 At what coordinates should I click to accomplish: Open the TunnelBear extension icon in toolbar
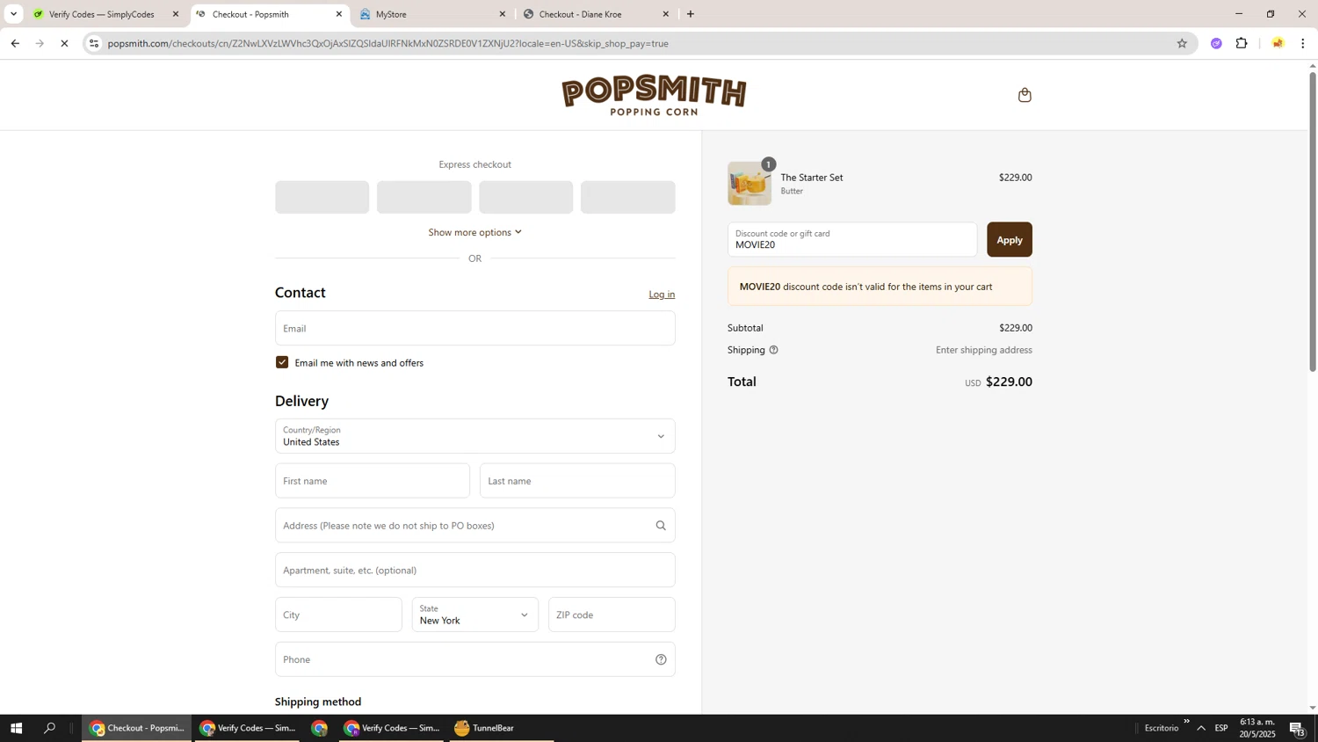(1278, 43)
